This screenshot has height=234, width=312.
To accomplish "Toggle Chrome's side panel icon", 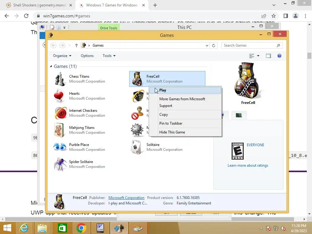I will point(286,16).
